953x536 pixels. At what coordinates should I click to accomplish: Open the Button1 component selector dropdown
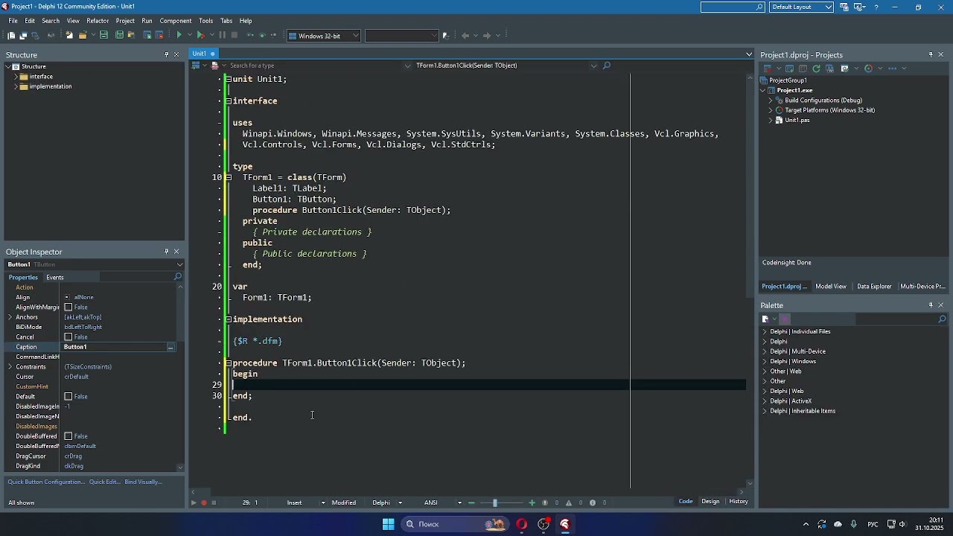[179, 264]
